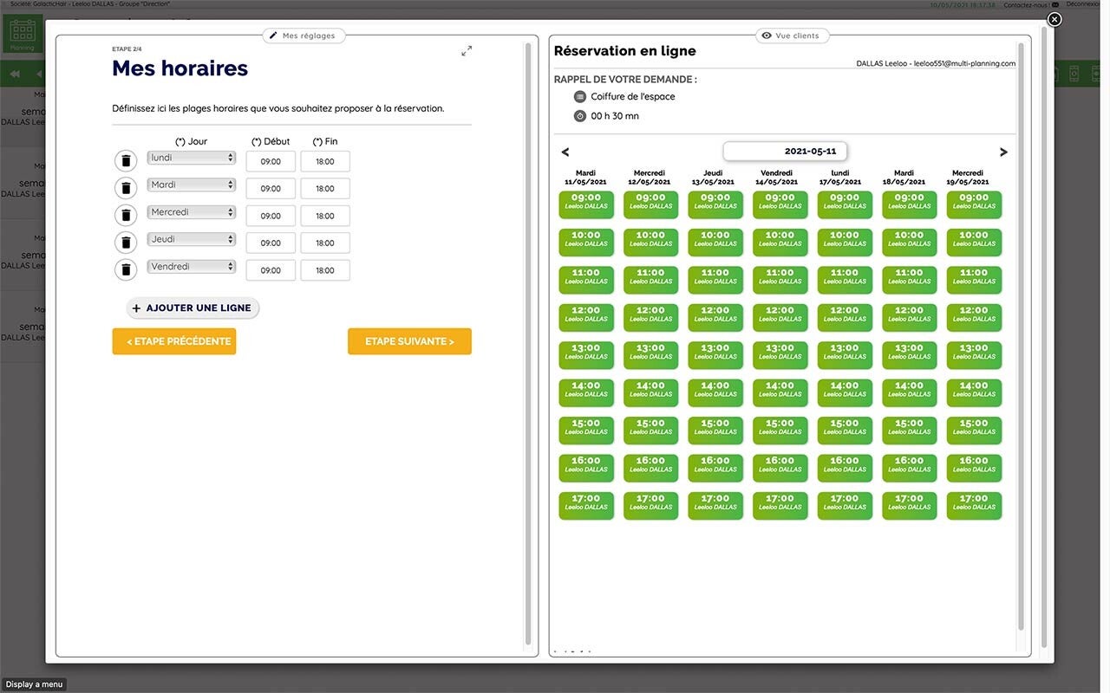Screen dimensions: 1110x693
Task: Go to Etape suivante
Action: coord(409,341)
